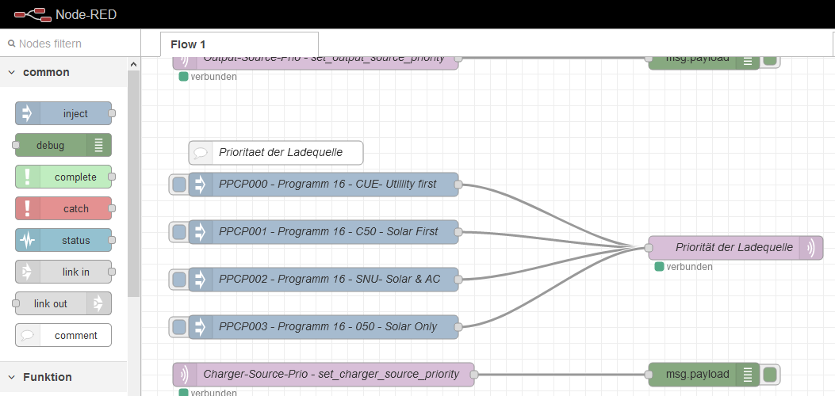
Task: Pick the comment node from palette
Action: coord(63,335)
